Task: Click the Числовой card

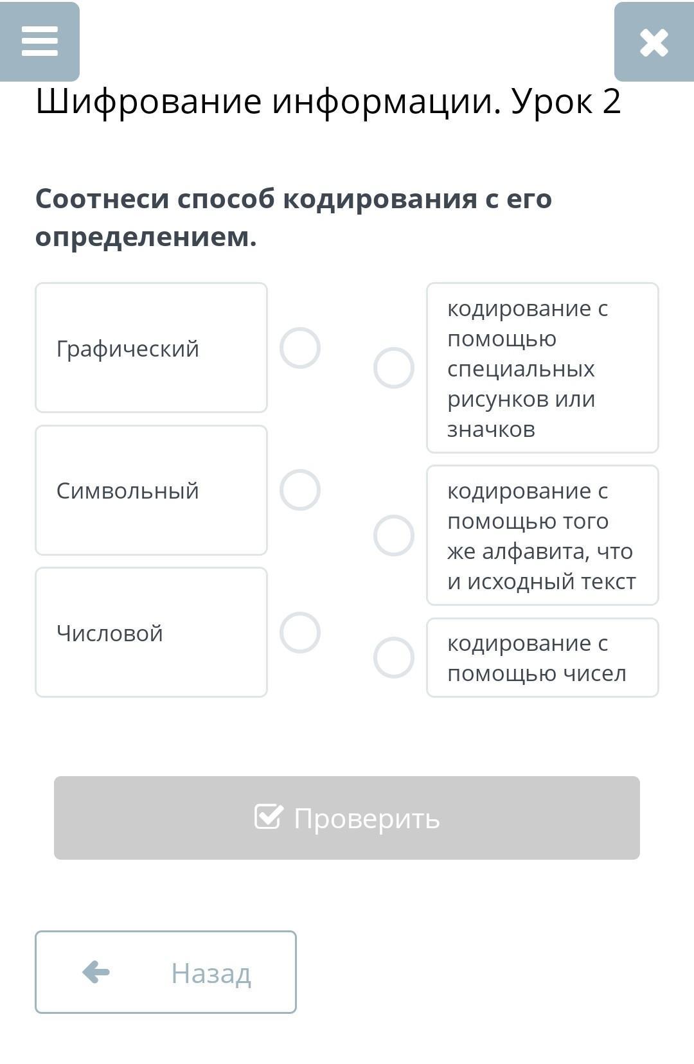Action: (151, 632)
